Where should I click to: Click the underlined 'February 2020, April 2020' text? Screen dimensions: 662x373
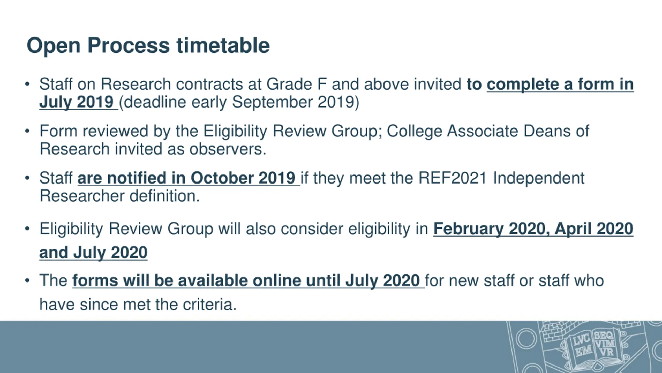click(533, 229)
